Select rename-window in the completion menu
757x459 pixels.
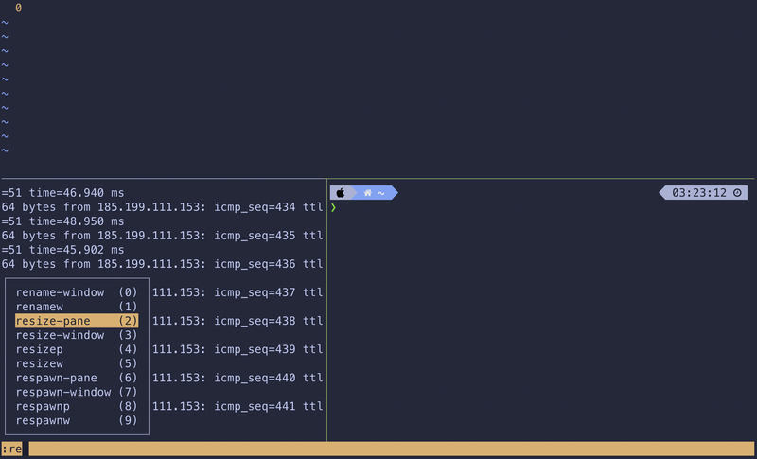77,292
